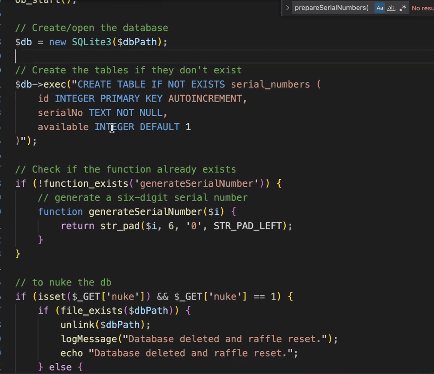Click the "TEXT" type keyword
Screen dimensions: 434x374
[100, 113]
